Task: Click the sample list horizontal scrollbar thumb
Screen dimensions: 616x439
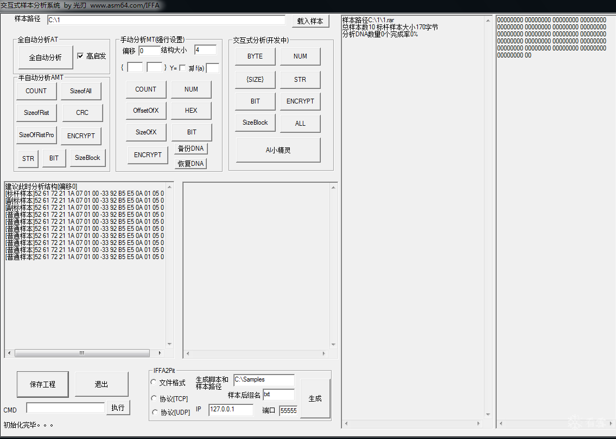Action: [82, 353]
